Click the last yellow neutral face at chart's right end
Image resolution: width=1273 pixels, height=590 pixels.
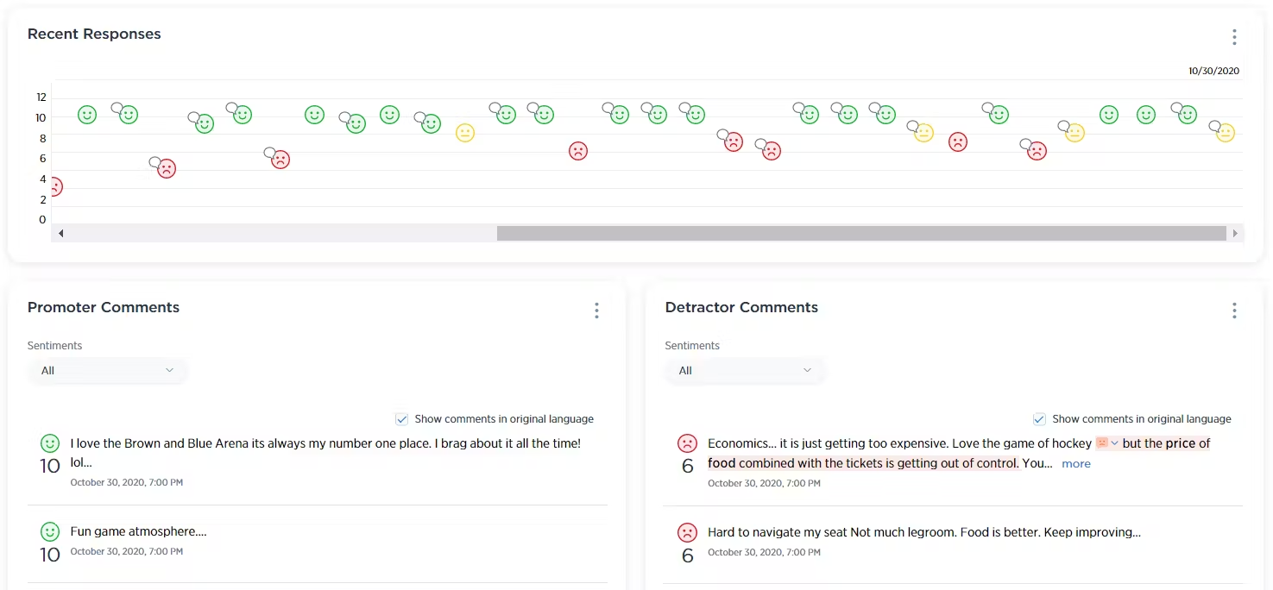coord(1225,133)
